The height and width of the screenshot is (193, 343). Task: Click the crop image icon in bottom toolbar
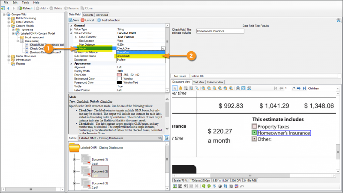[226, 186]
